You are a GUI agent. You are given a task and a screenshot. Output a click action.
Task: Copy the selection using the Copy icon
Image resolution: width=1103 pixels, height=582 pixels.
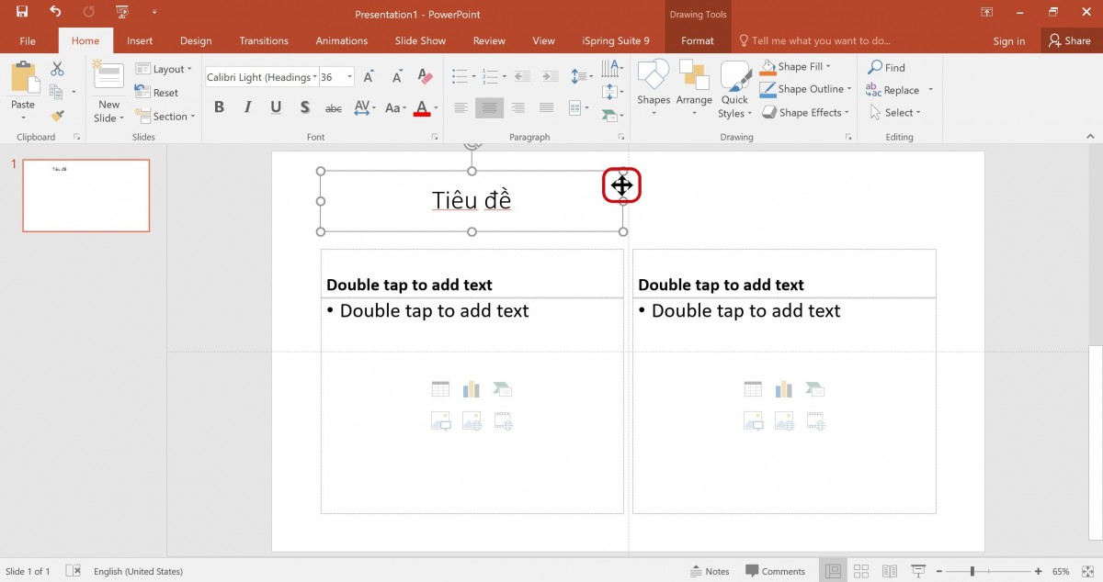pyautogui.click(x=57, y=92)
